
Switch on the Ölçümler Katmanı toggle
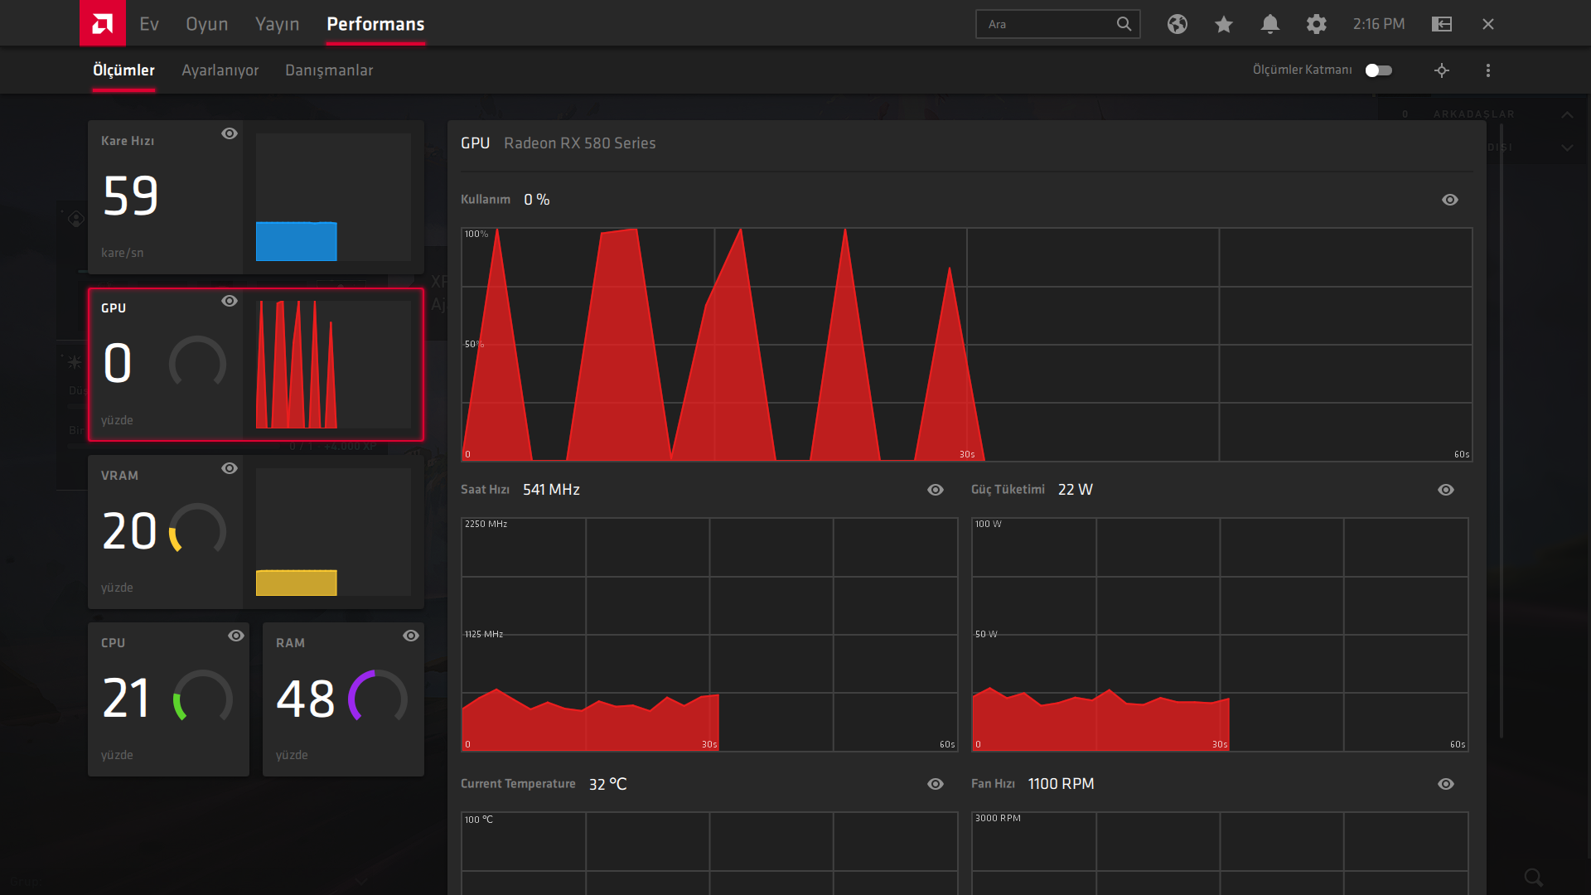(x=1379, y=70)
